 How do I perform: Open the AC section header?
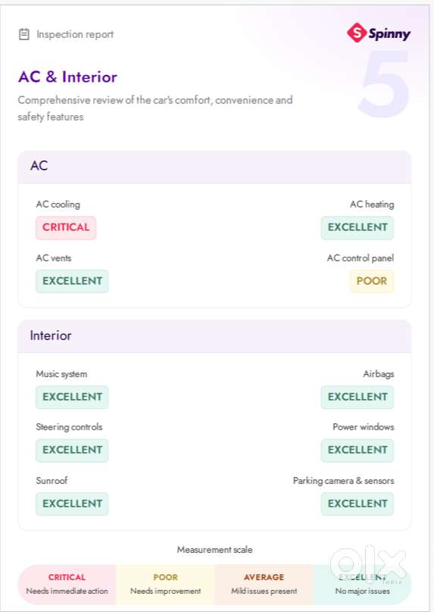[x=214, y=167]
